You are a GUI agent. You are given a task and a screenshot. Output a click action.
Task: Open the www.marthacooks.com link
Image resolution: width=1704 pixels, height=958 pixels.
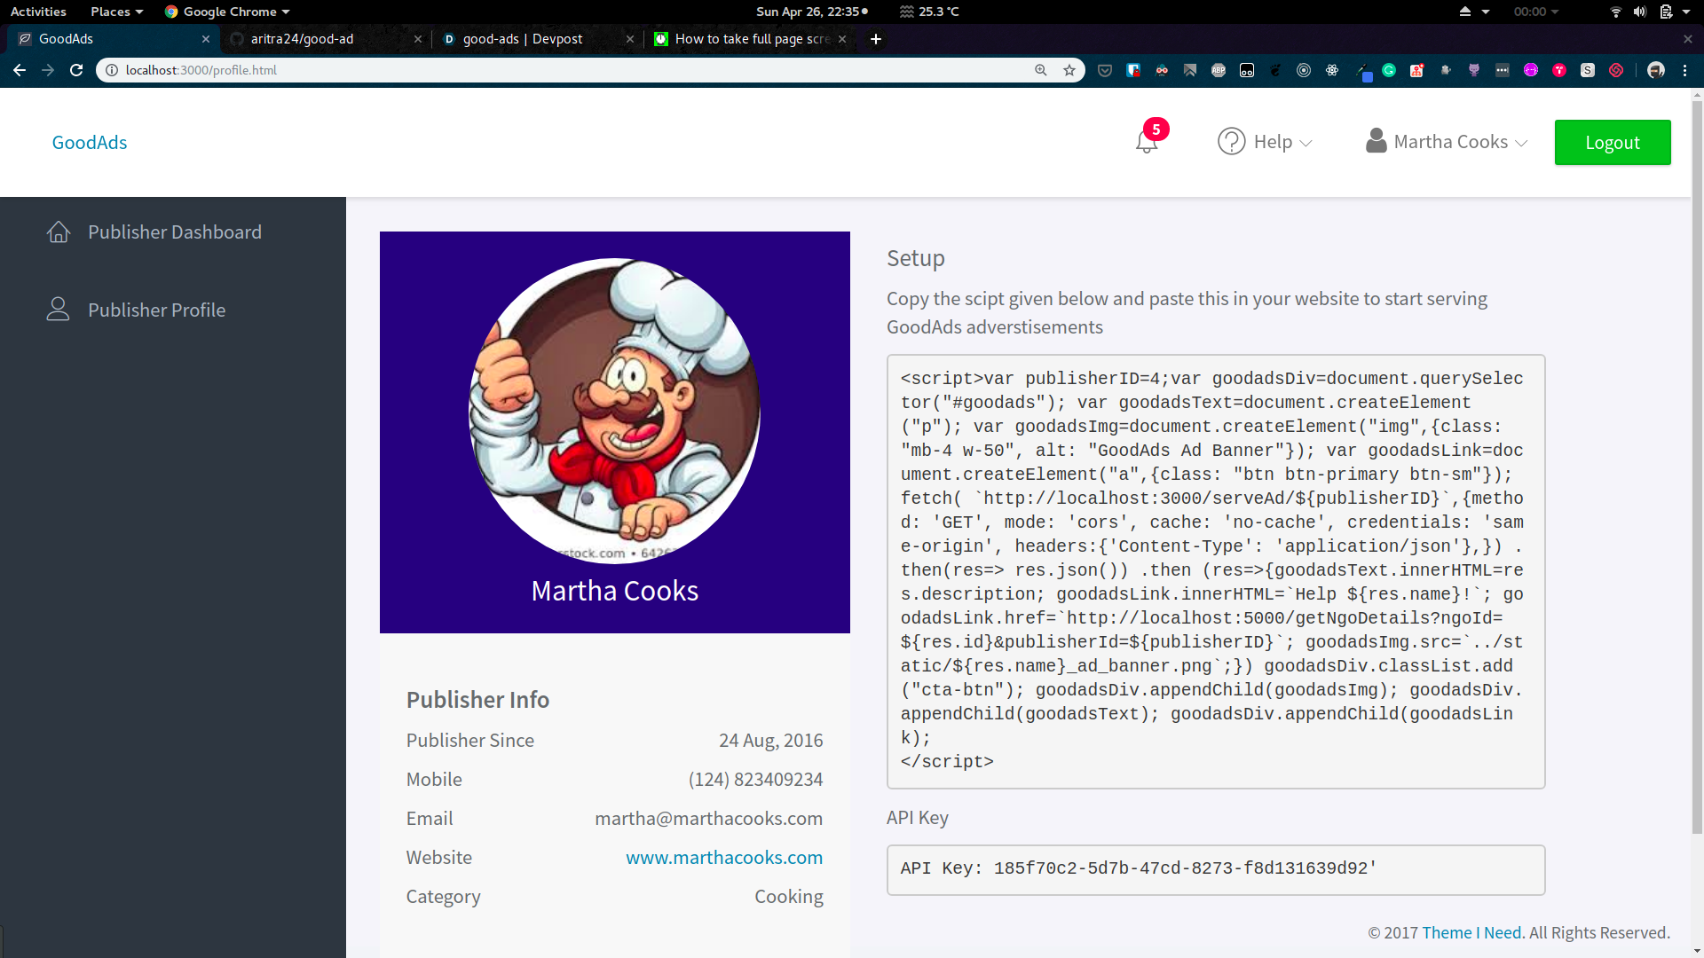coord(723,858)
